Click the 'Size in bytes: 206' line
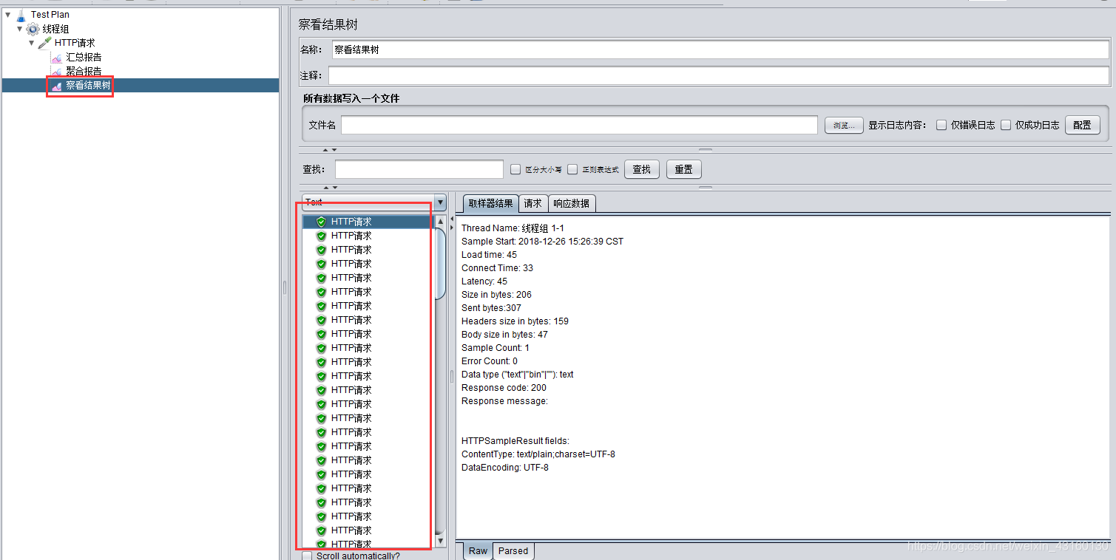Viewport: 1116px width, 560px height. [x=496, y=295]
